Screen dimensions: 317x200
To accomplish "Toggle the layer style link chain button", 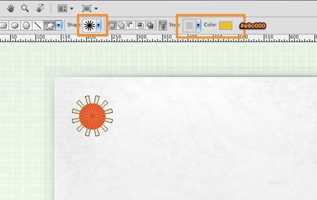I will click(x=163, y=25).
